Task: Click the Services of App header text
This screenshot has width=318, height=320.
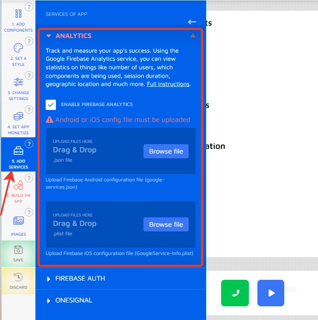Action: point(66,14)
